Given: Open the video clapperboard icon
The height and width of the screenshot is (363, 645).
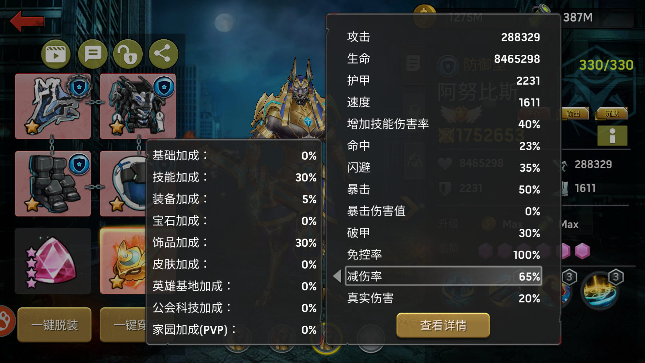Looking at the screenshot, I should click(x=56, y=54).
